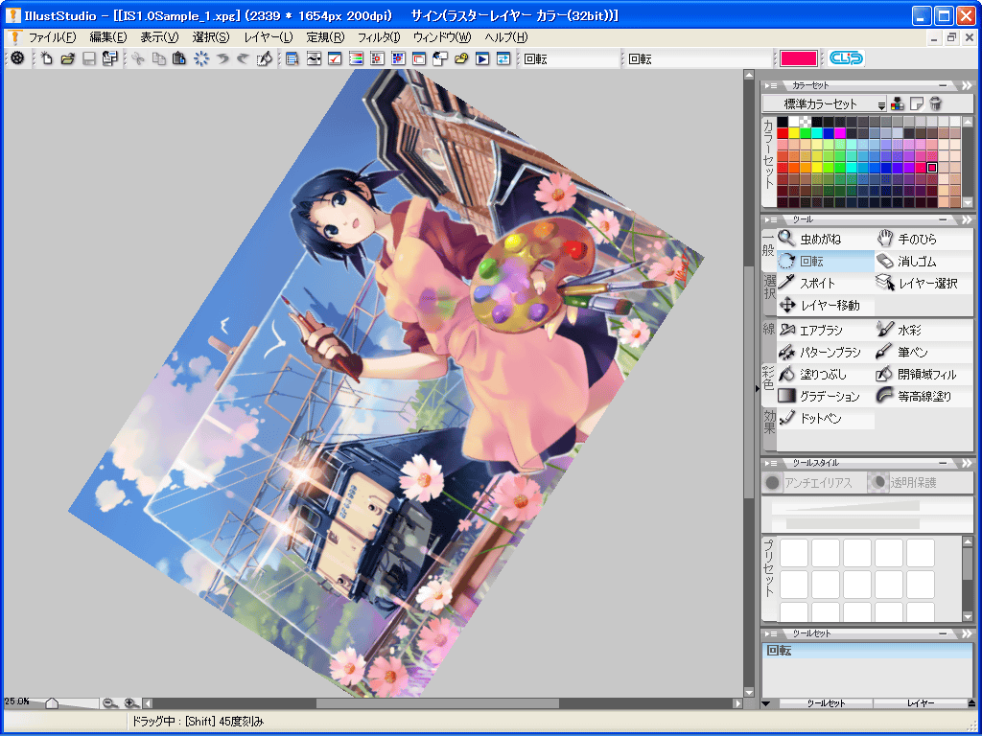Open the ツールスタイル panel menu arrow
982x736 pixels.
[x=770, y=463]
